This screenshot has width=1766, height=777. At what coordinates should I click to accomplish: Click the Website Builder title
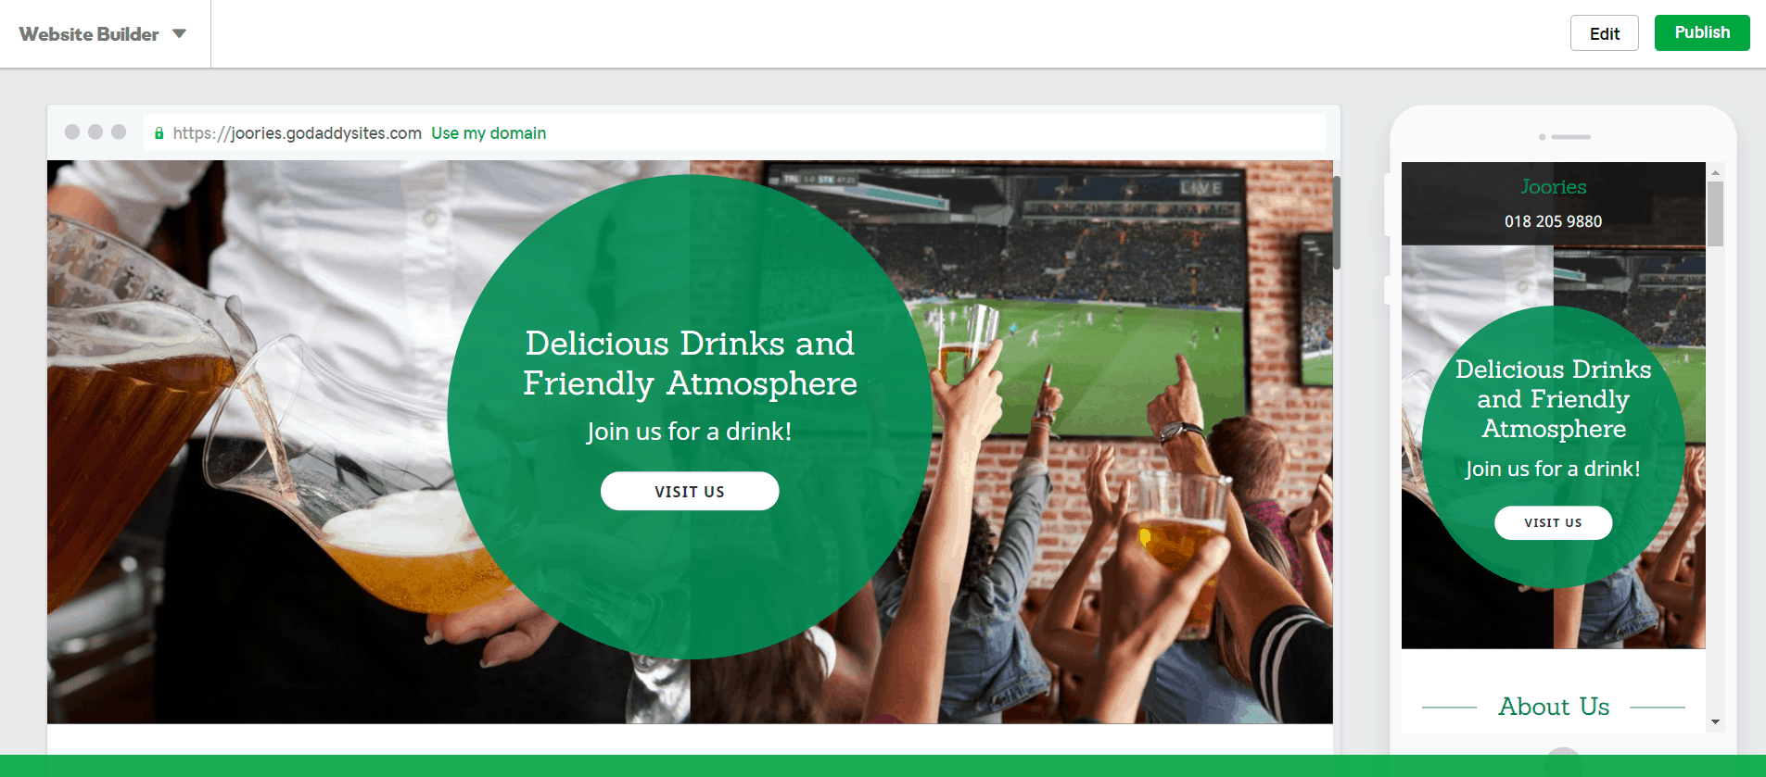tap(89, 34)
